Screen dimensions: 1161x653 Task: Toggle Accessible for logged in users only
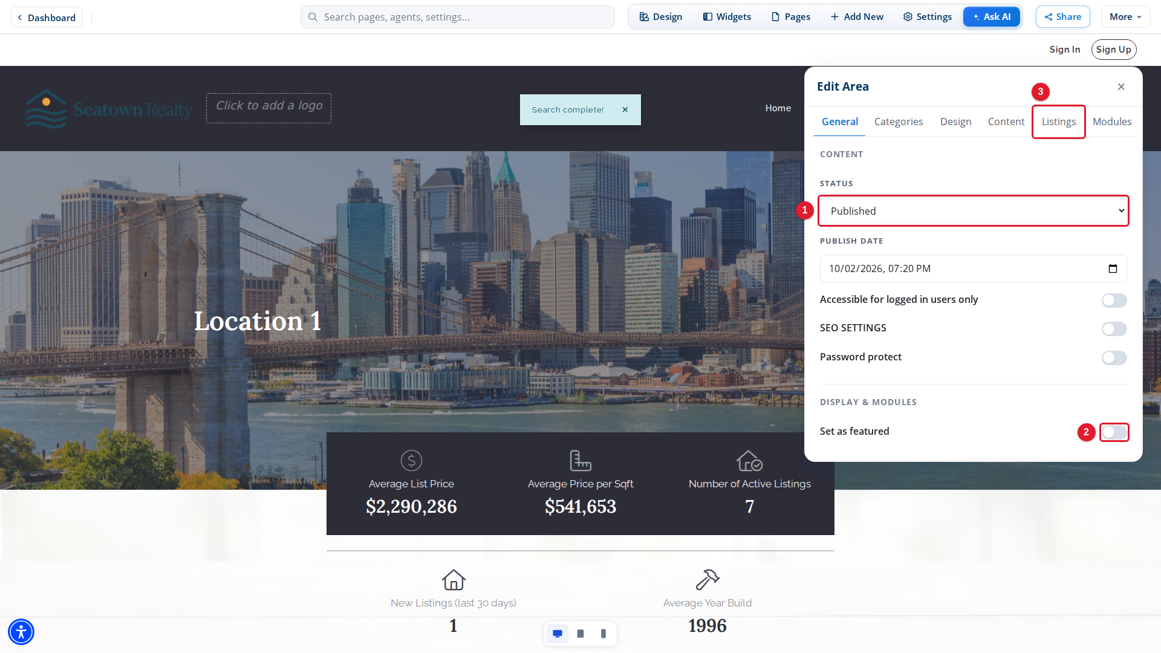coord(1114,301)
